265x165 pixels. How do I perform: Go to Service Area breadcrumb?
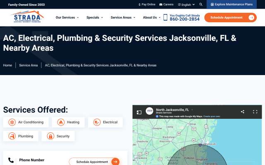(x=29, y=65)
